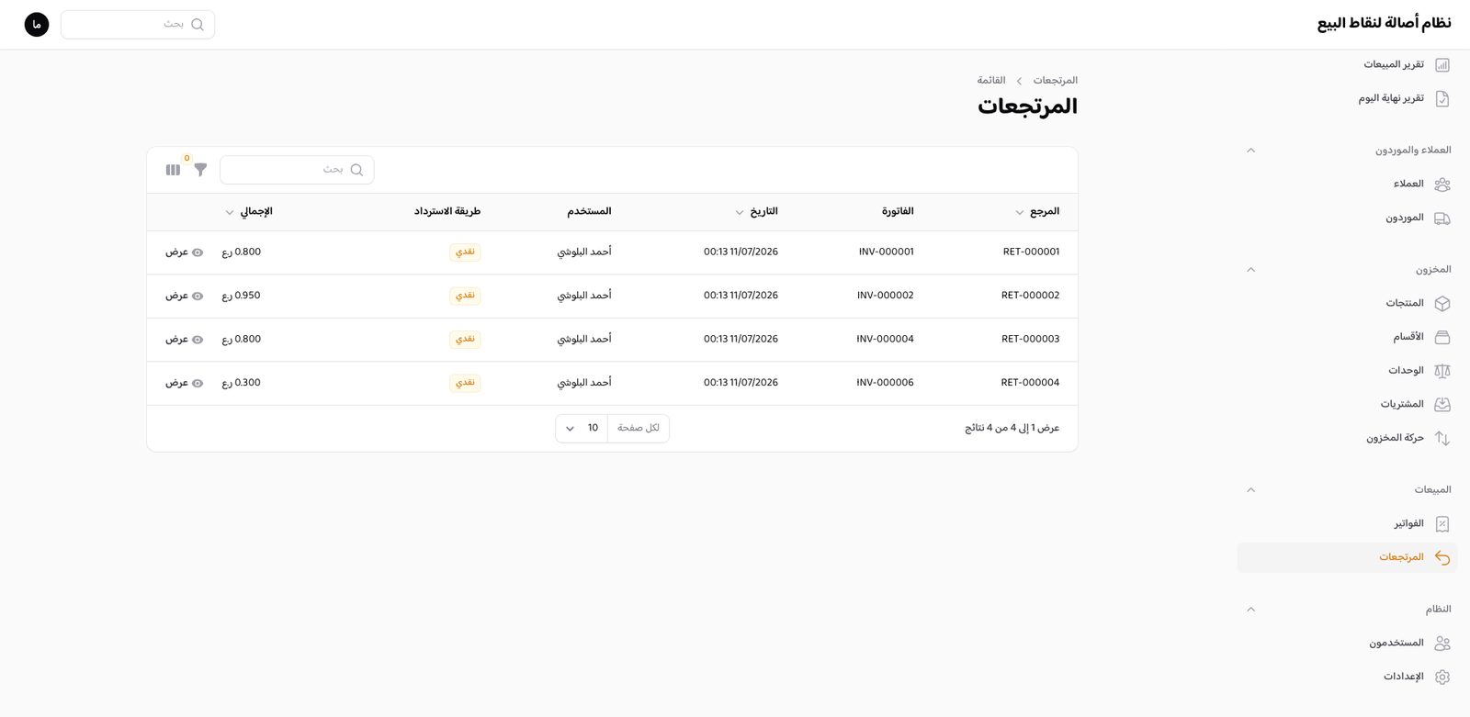
Task: Click the الأقسام categories icon
Action: pyautogui.click(x=1442, y=337)
